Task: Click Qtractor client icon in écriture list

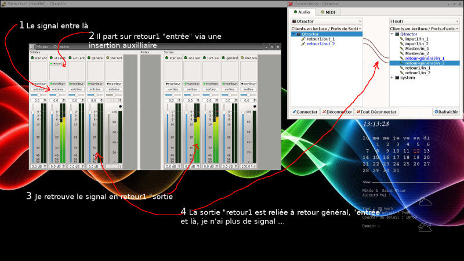Action: (397, 34)
